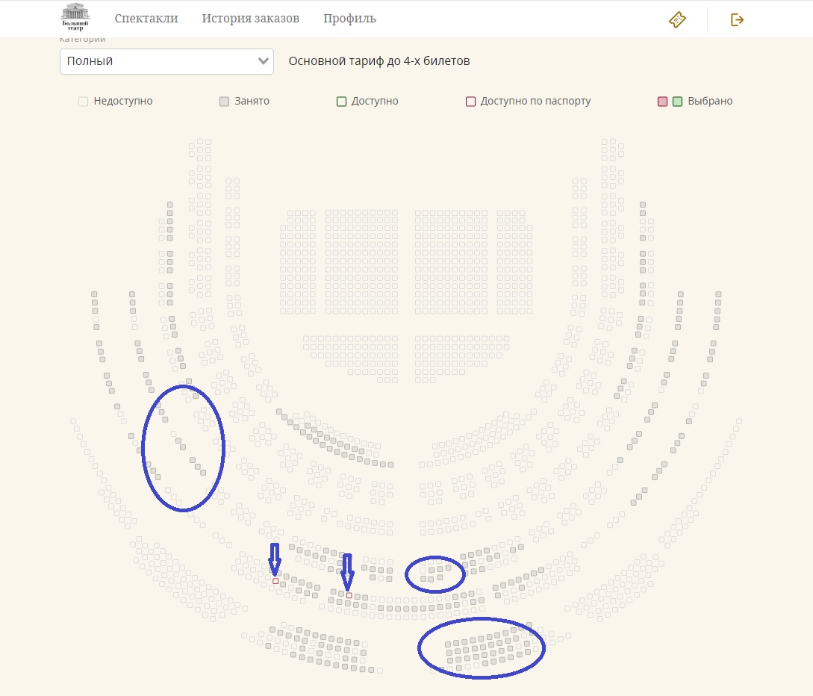Screen dimensions: 813x696
Task: Click the Bolshoi Theatre logo
Action: [75, 16]
